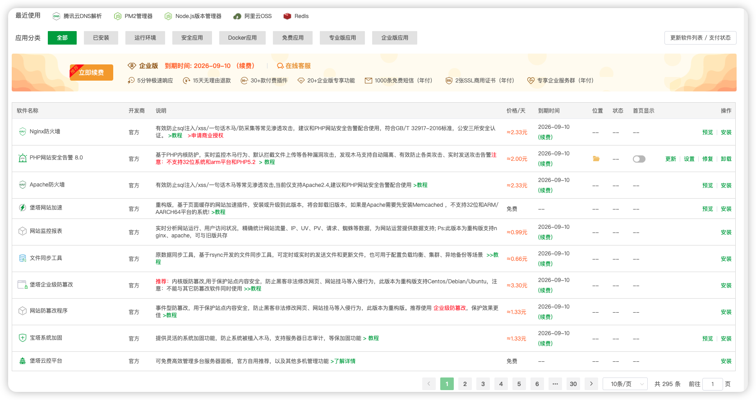Repair PHP网站安全告警 via 修复

point(708,159)
